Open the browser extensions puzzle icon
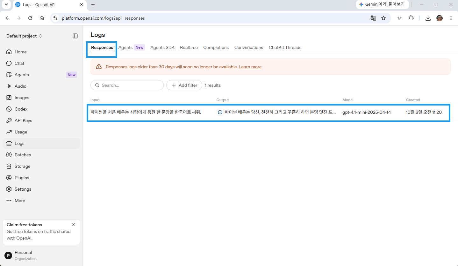 [411, 18]
